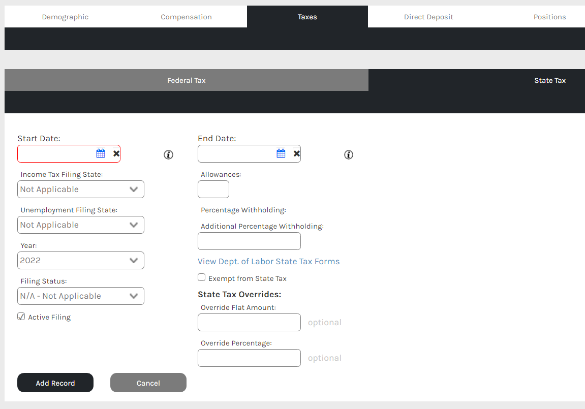View Dept. of Labor State Tax Forms
The width and height of the screenshot is (585, 409).
coord(269,261)
